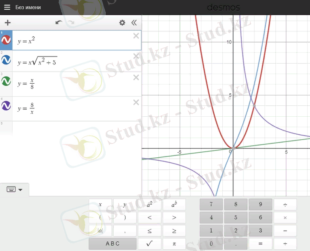Remove the y = 8/x expression
The image size is (310, 251).
pos(136,102)
